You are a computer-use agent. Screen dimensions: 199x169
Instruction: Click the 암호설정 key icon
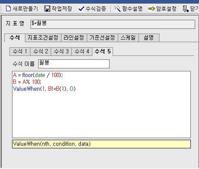coord(151,9)
